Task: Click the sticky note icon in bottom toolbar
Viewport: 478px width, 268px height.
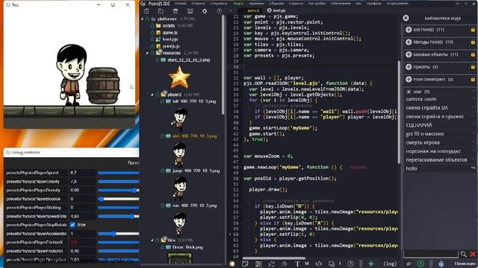Action: 245,264
